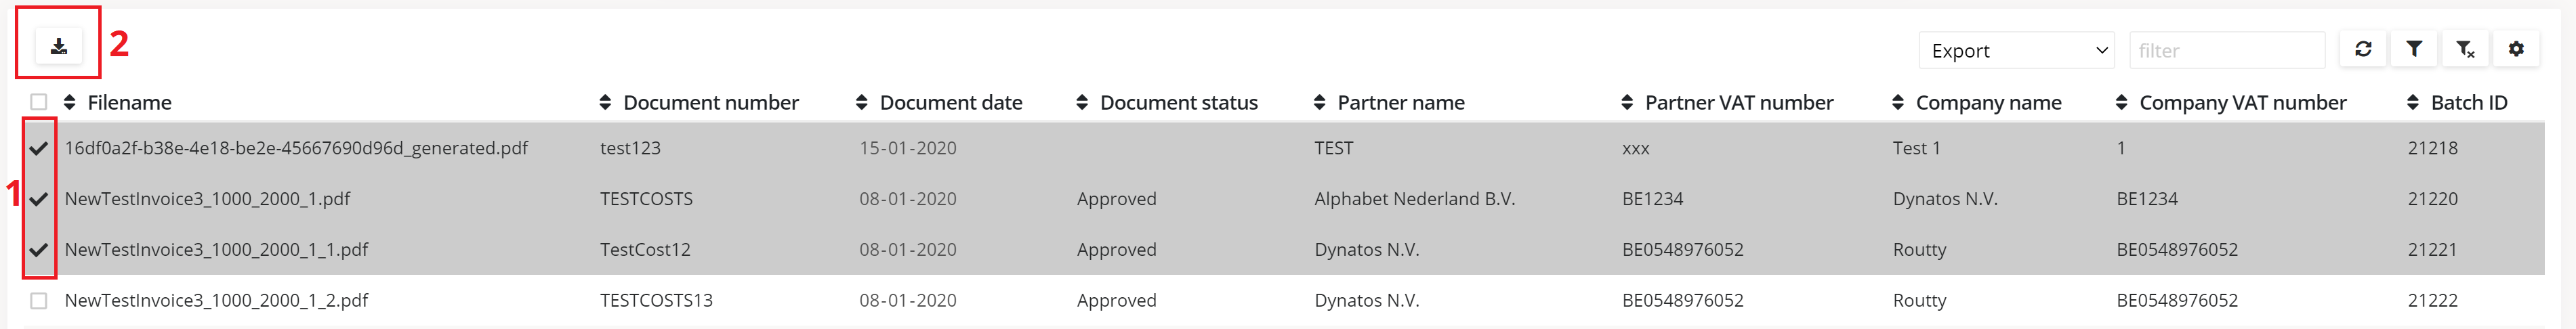Click into the filter text field

tap(2226, 50)
